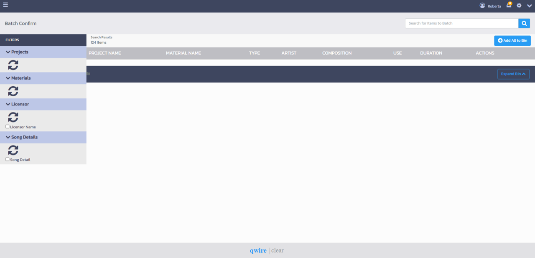Collapse the Projects filter section
The height and width of the screenshot is (258, 535).
click(43, 52)
